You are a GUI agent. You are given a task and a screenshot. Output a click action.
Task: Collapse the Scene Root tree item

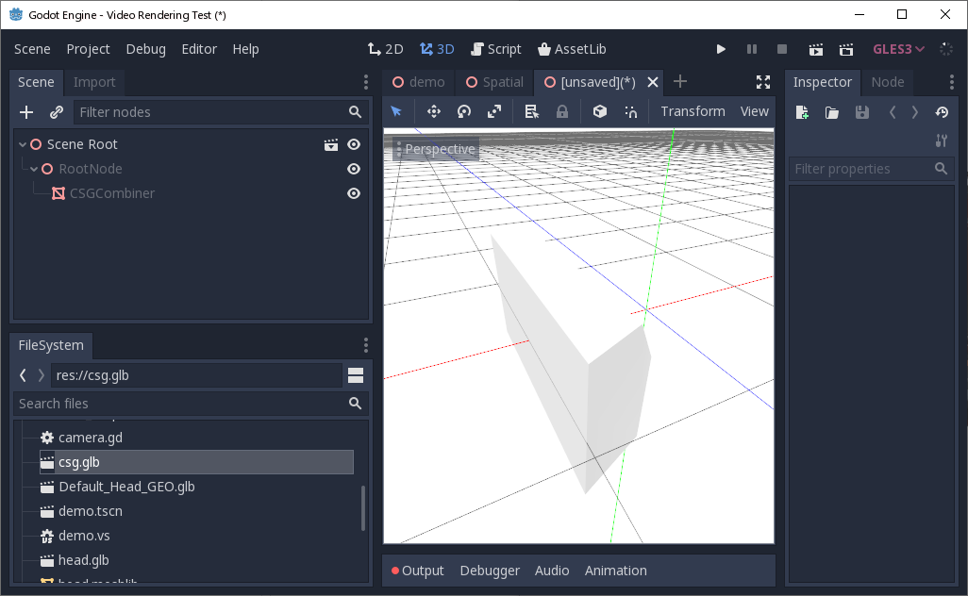22,143
